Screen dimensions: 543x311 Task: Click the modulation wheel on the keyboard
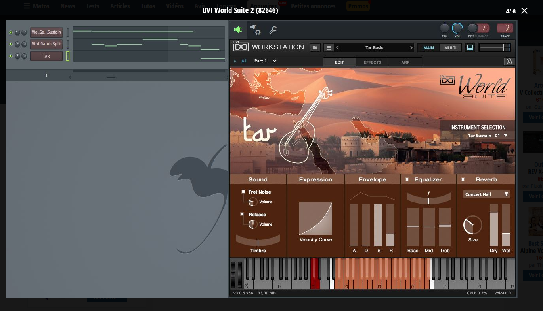click(x=239, y=274)
